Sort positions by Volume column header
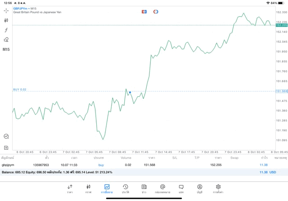This screenshot has width=288, height=201. click(126, 158)
